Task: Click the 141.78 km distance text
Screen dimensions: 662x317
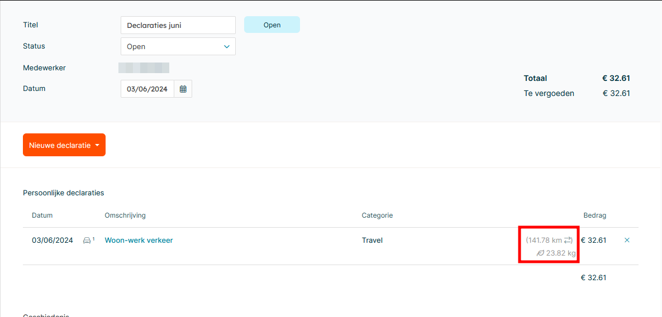Action: 545,241
